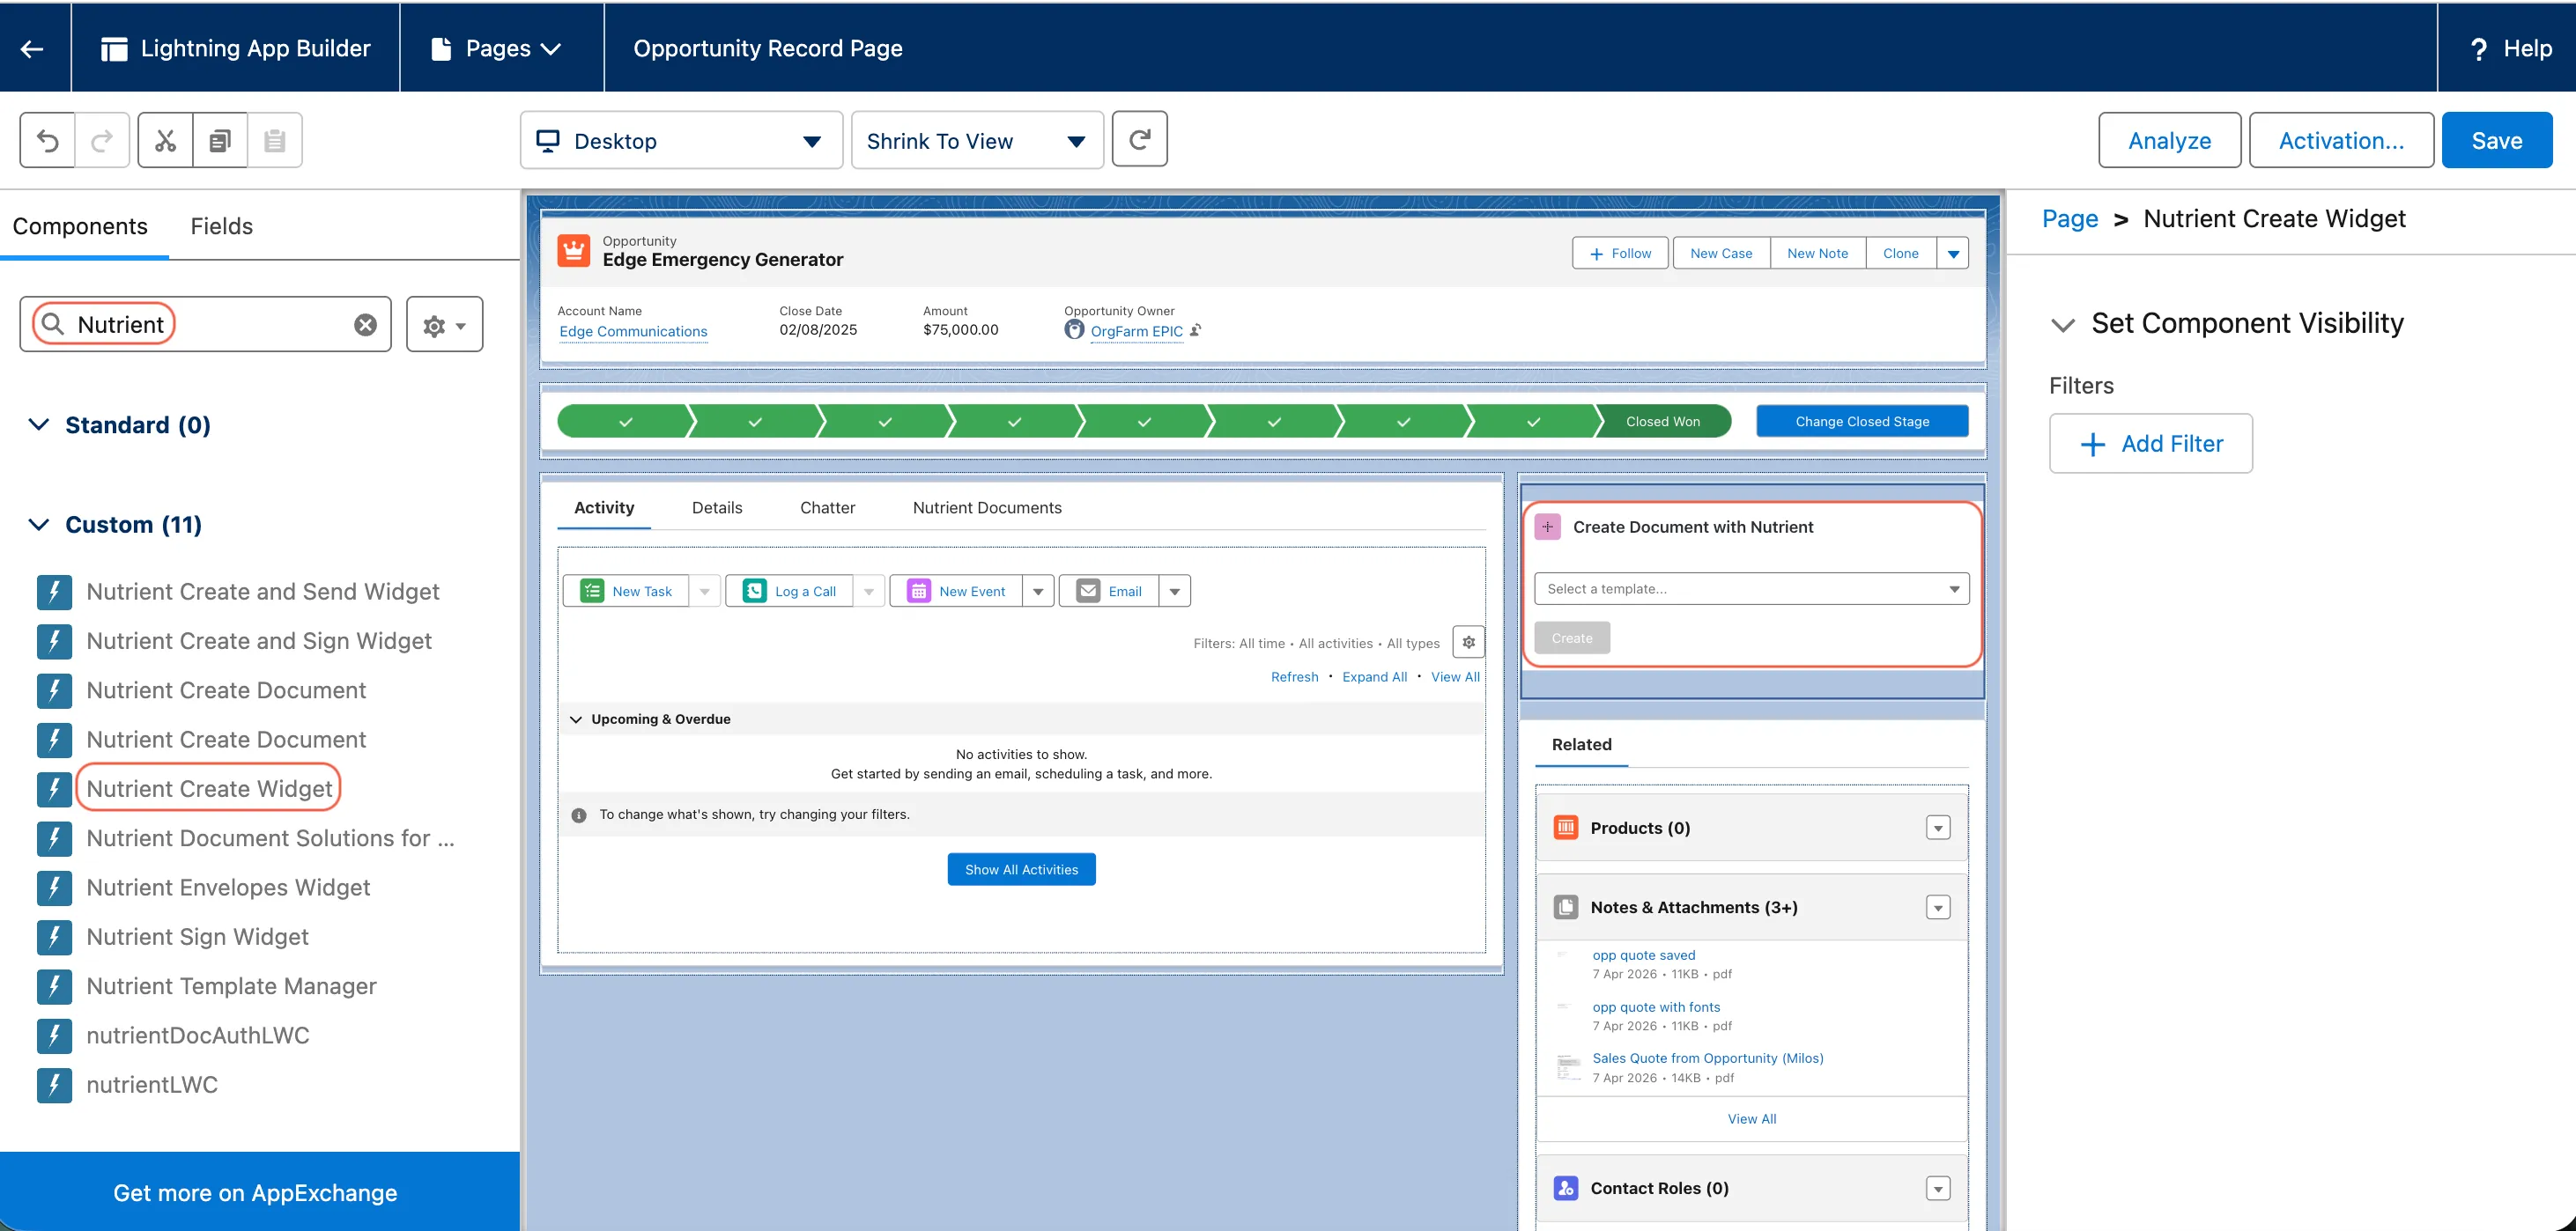Click the Analyze button
Image resolution: width=2576 pixels, height=1231 pixels.
2169,140
